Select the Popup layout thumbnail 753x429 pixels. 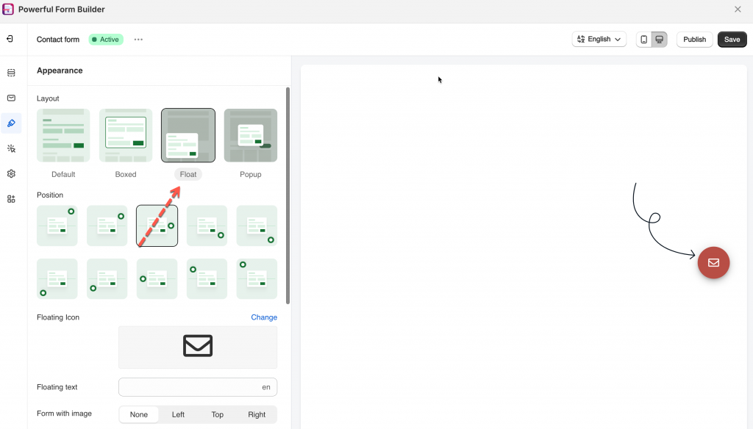pyautogui.click(x=251, y=136)
